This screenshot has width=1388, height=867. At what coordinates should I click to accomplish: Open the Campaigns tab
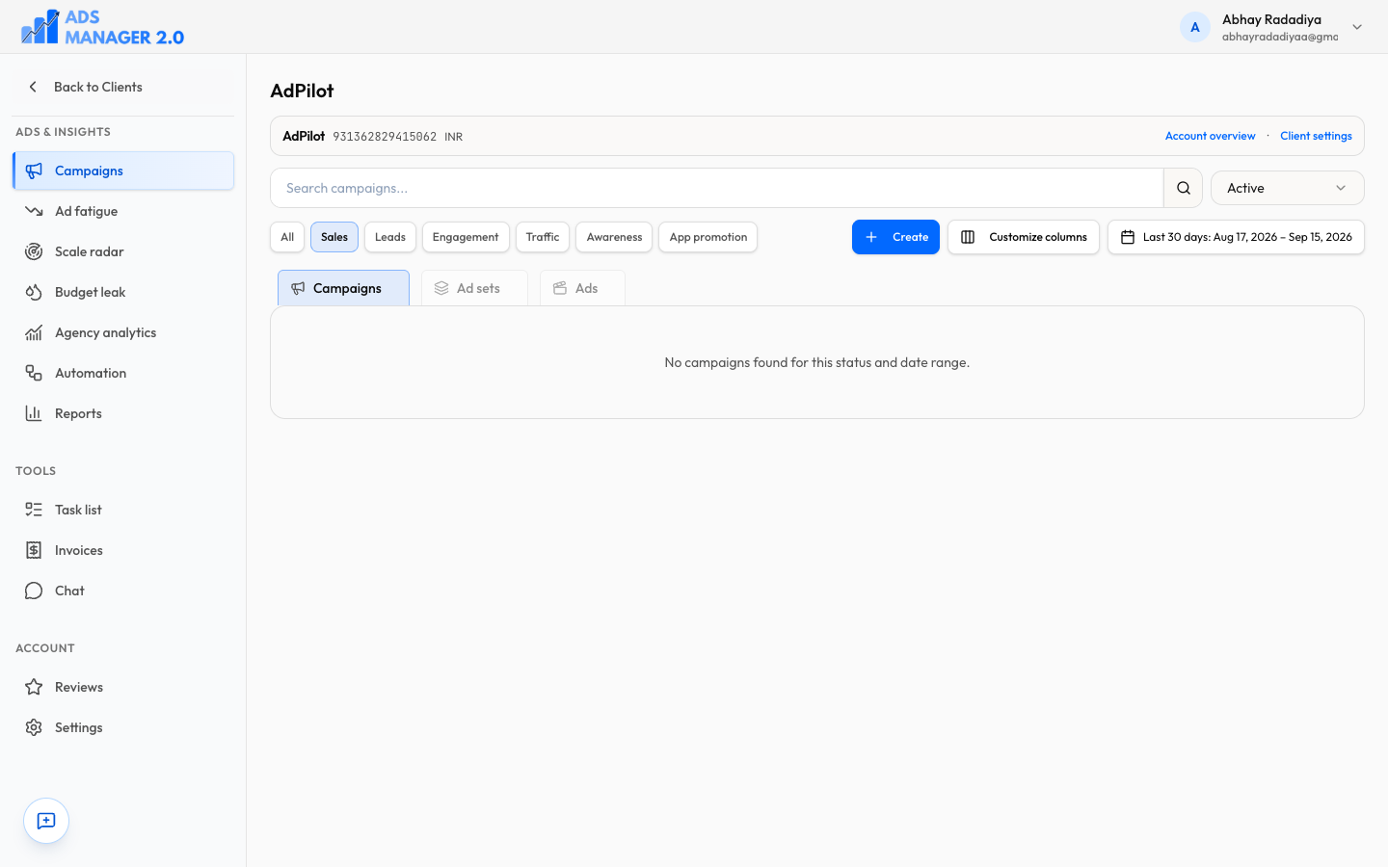coord(343,288)
